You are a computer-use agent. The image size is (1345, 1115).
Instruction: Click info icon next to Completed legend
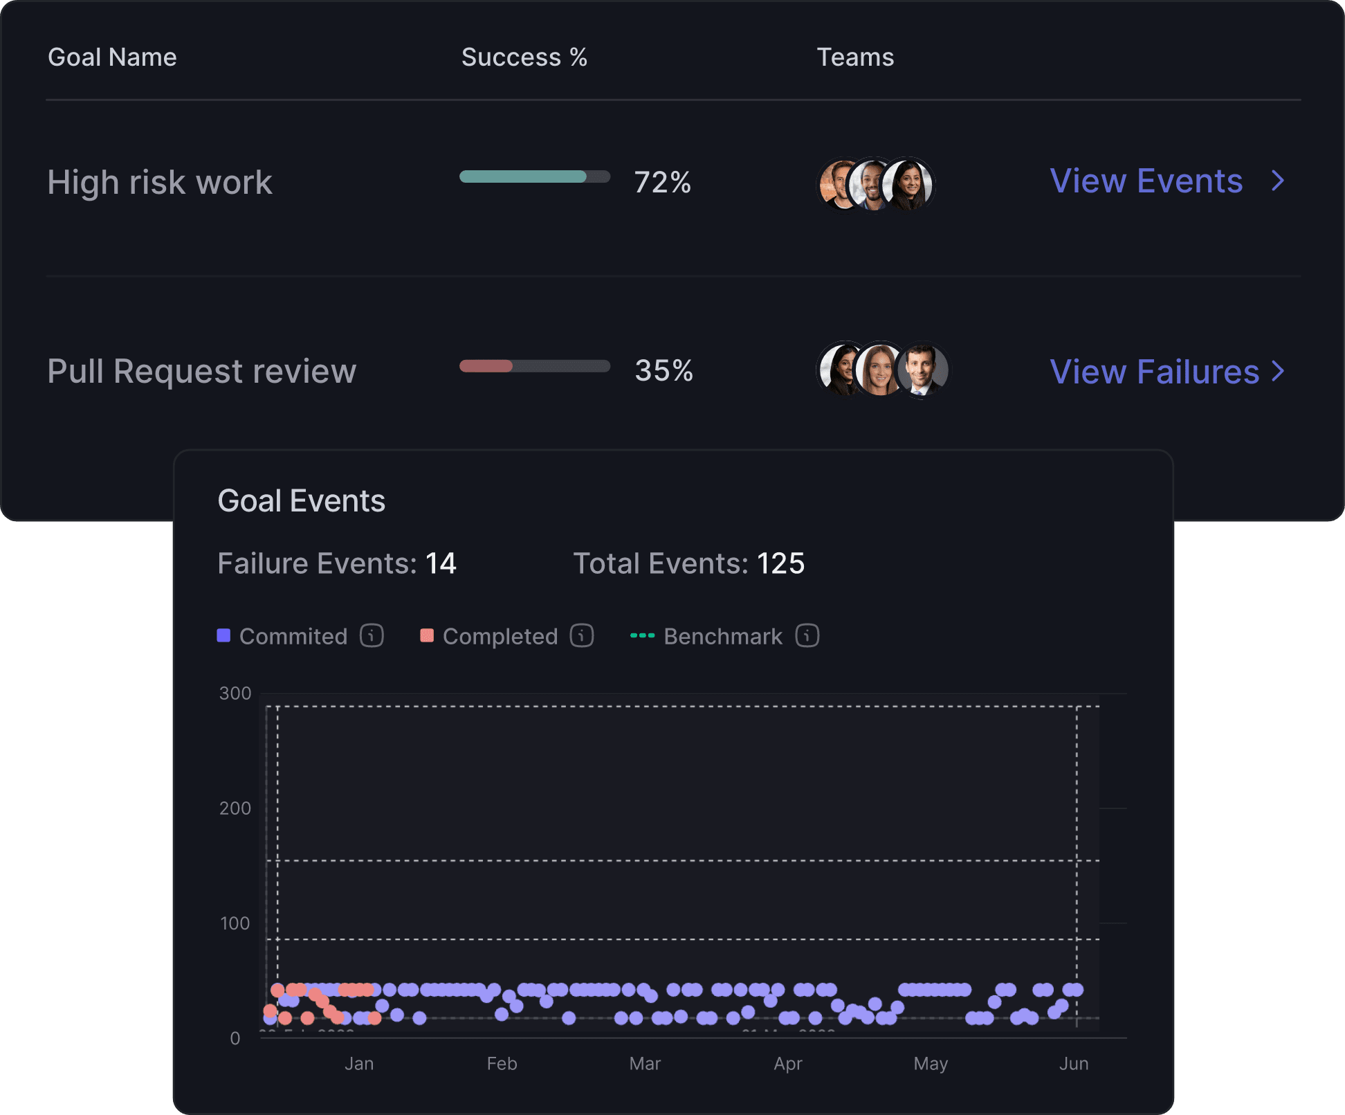582,635
